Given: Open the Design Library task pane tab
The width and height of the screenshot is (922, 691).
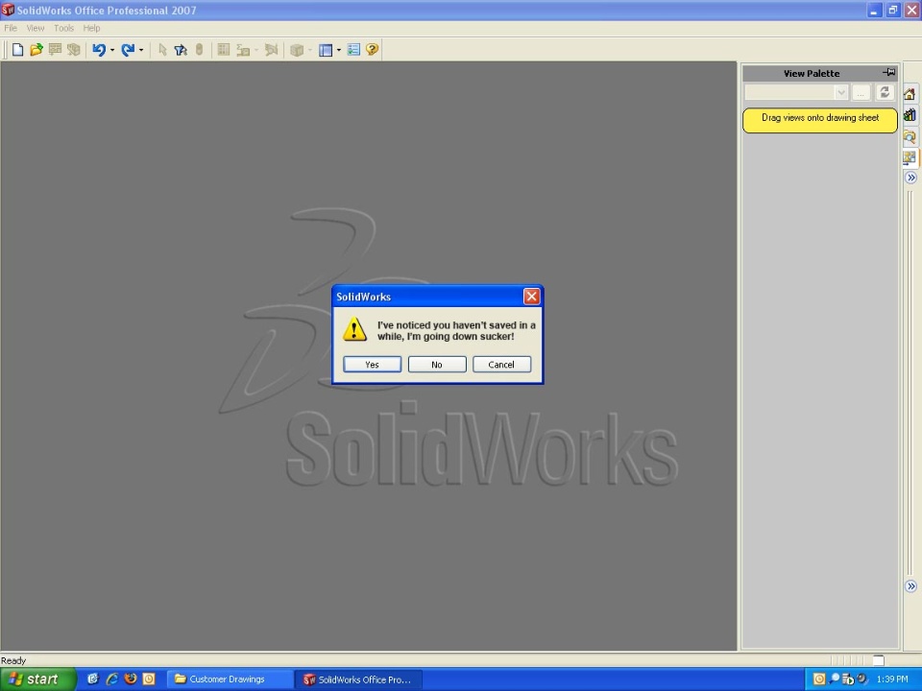Looking at the screenshot, I should (x=910, y=115).
